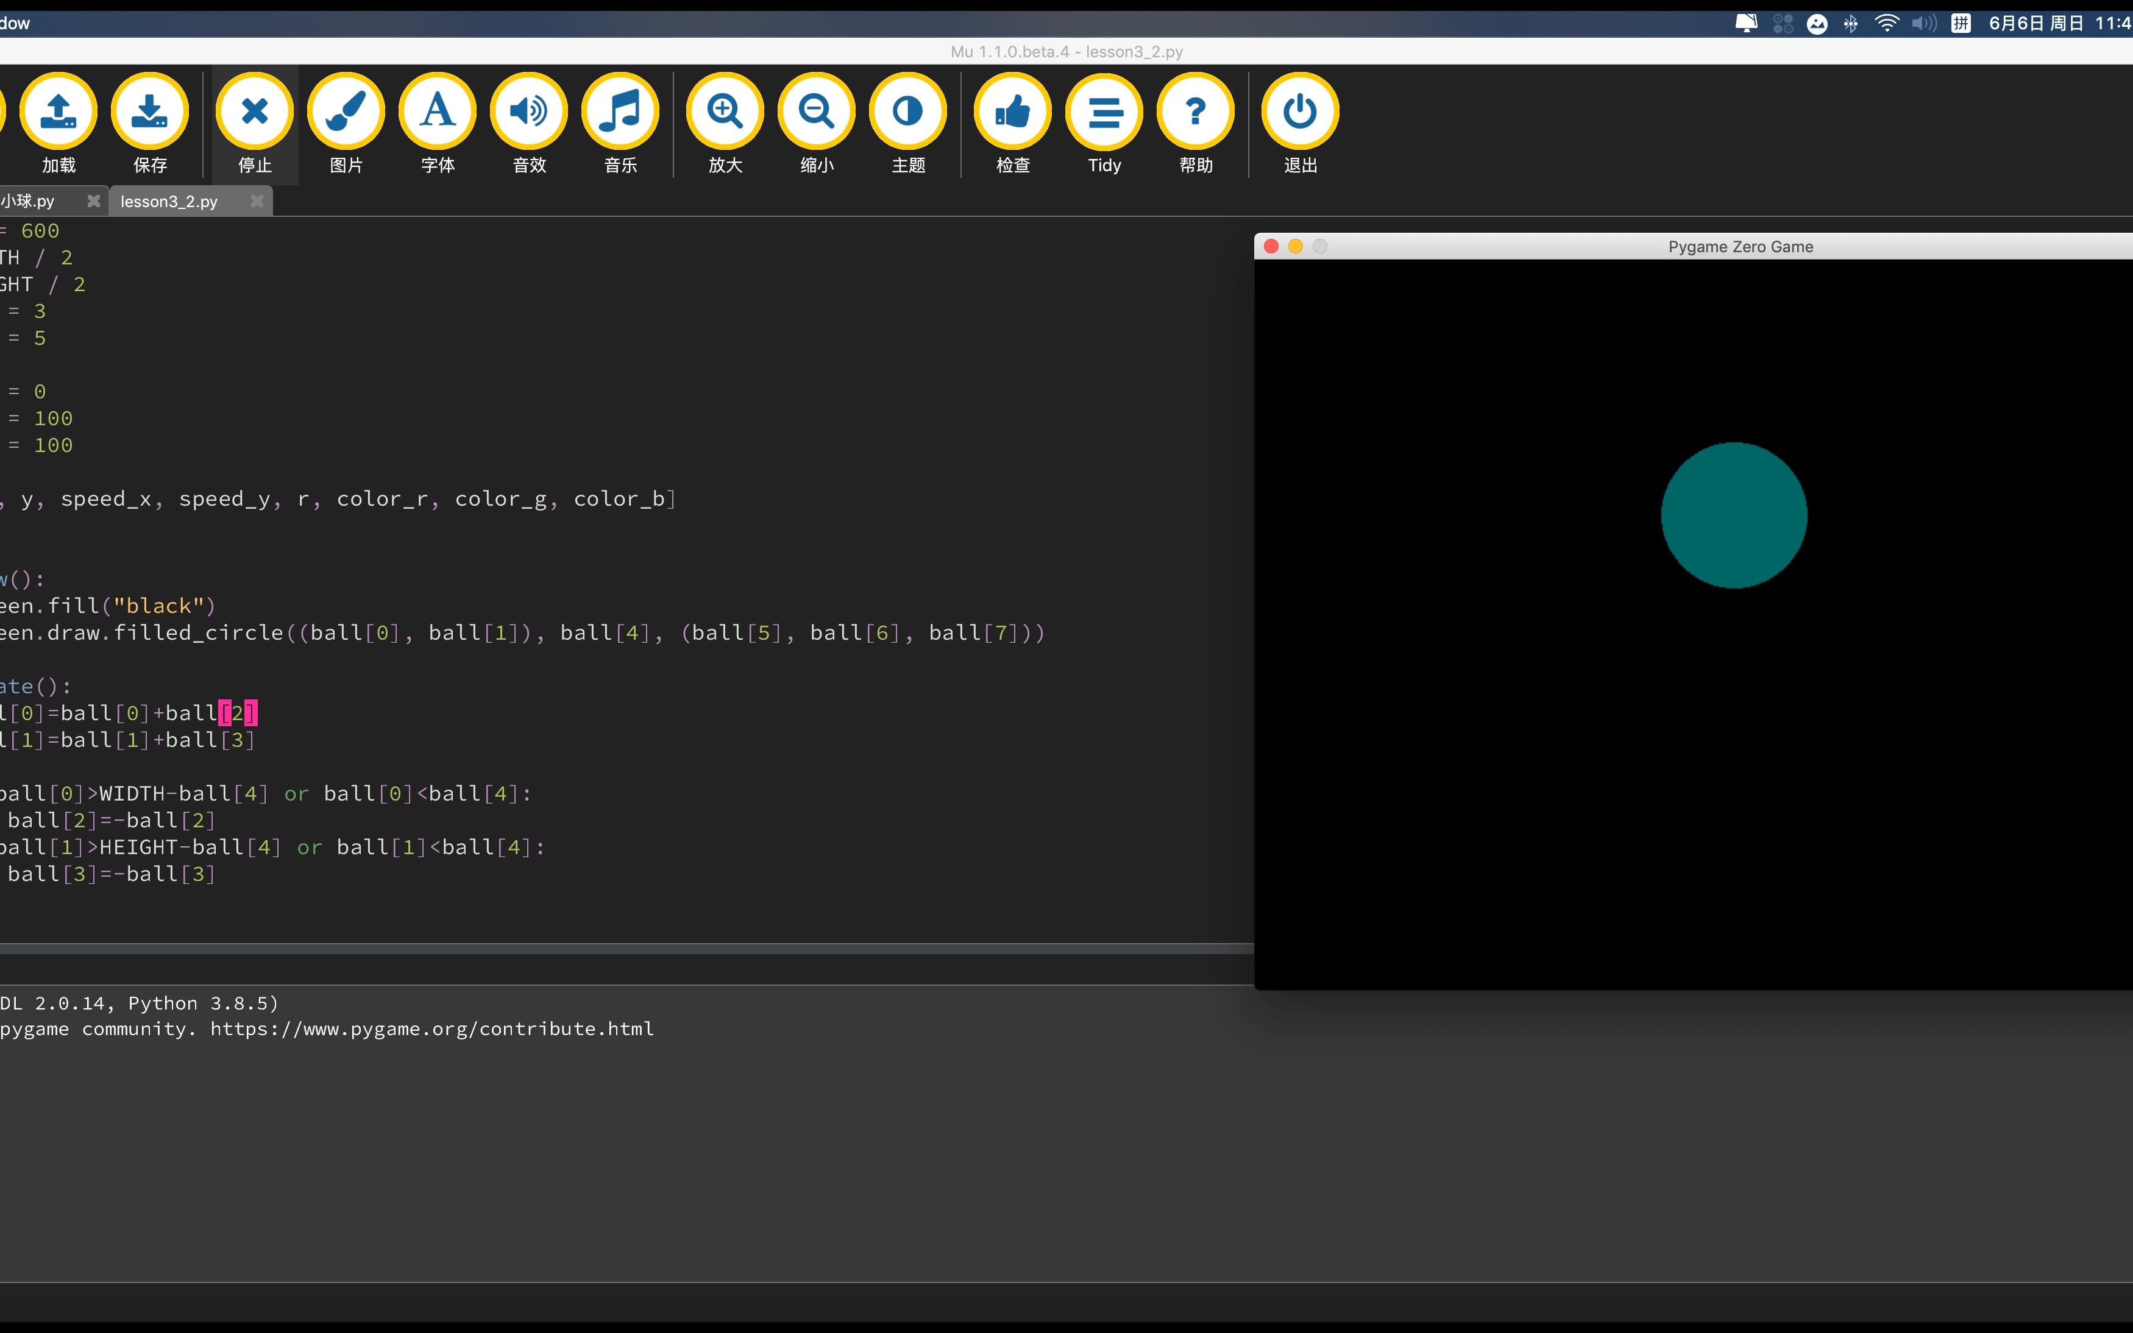Viewport: 2133px width, 1333px height.
Task: Quit Mu with the 退出 button
Action: (x=1300, y=112)
